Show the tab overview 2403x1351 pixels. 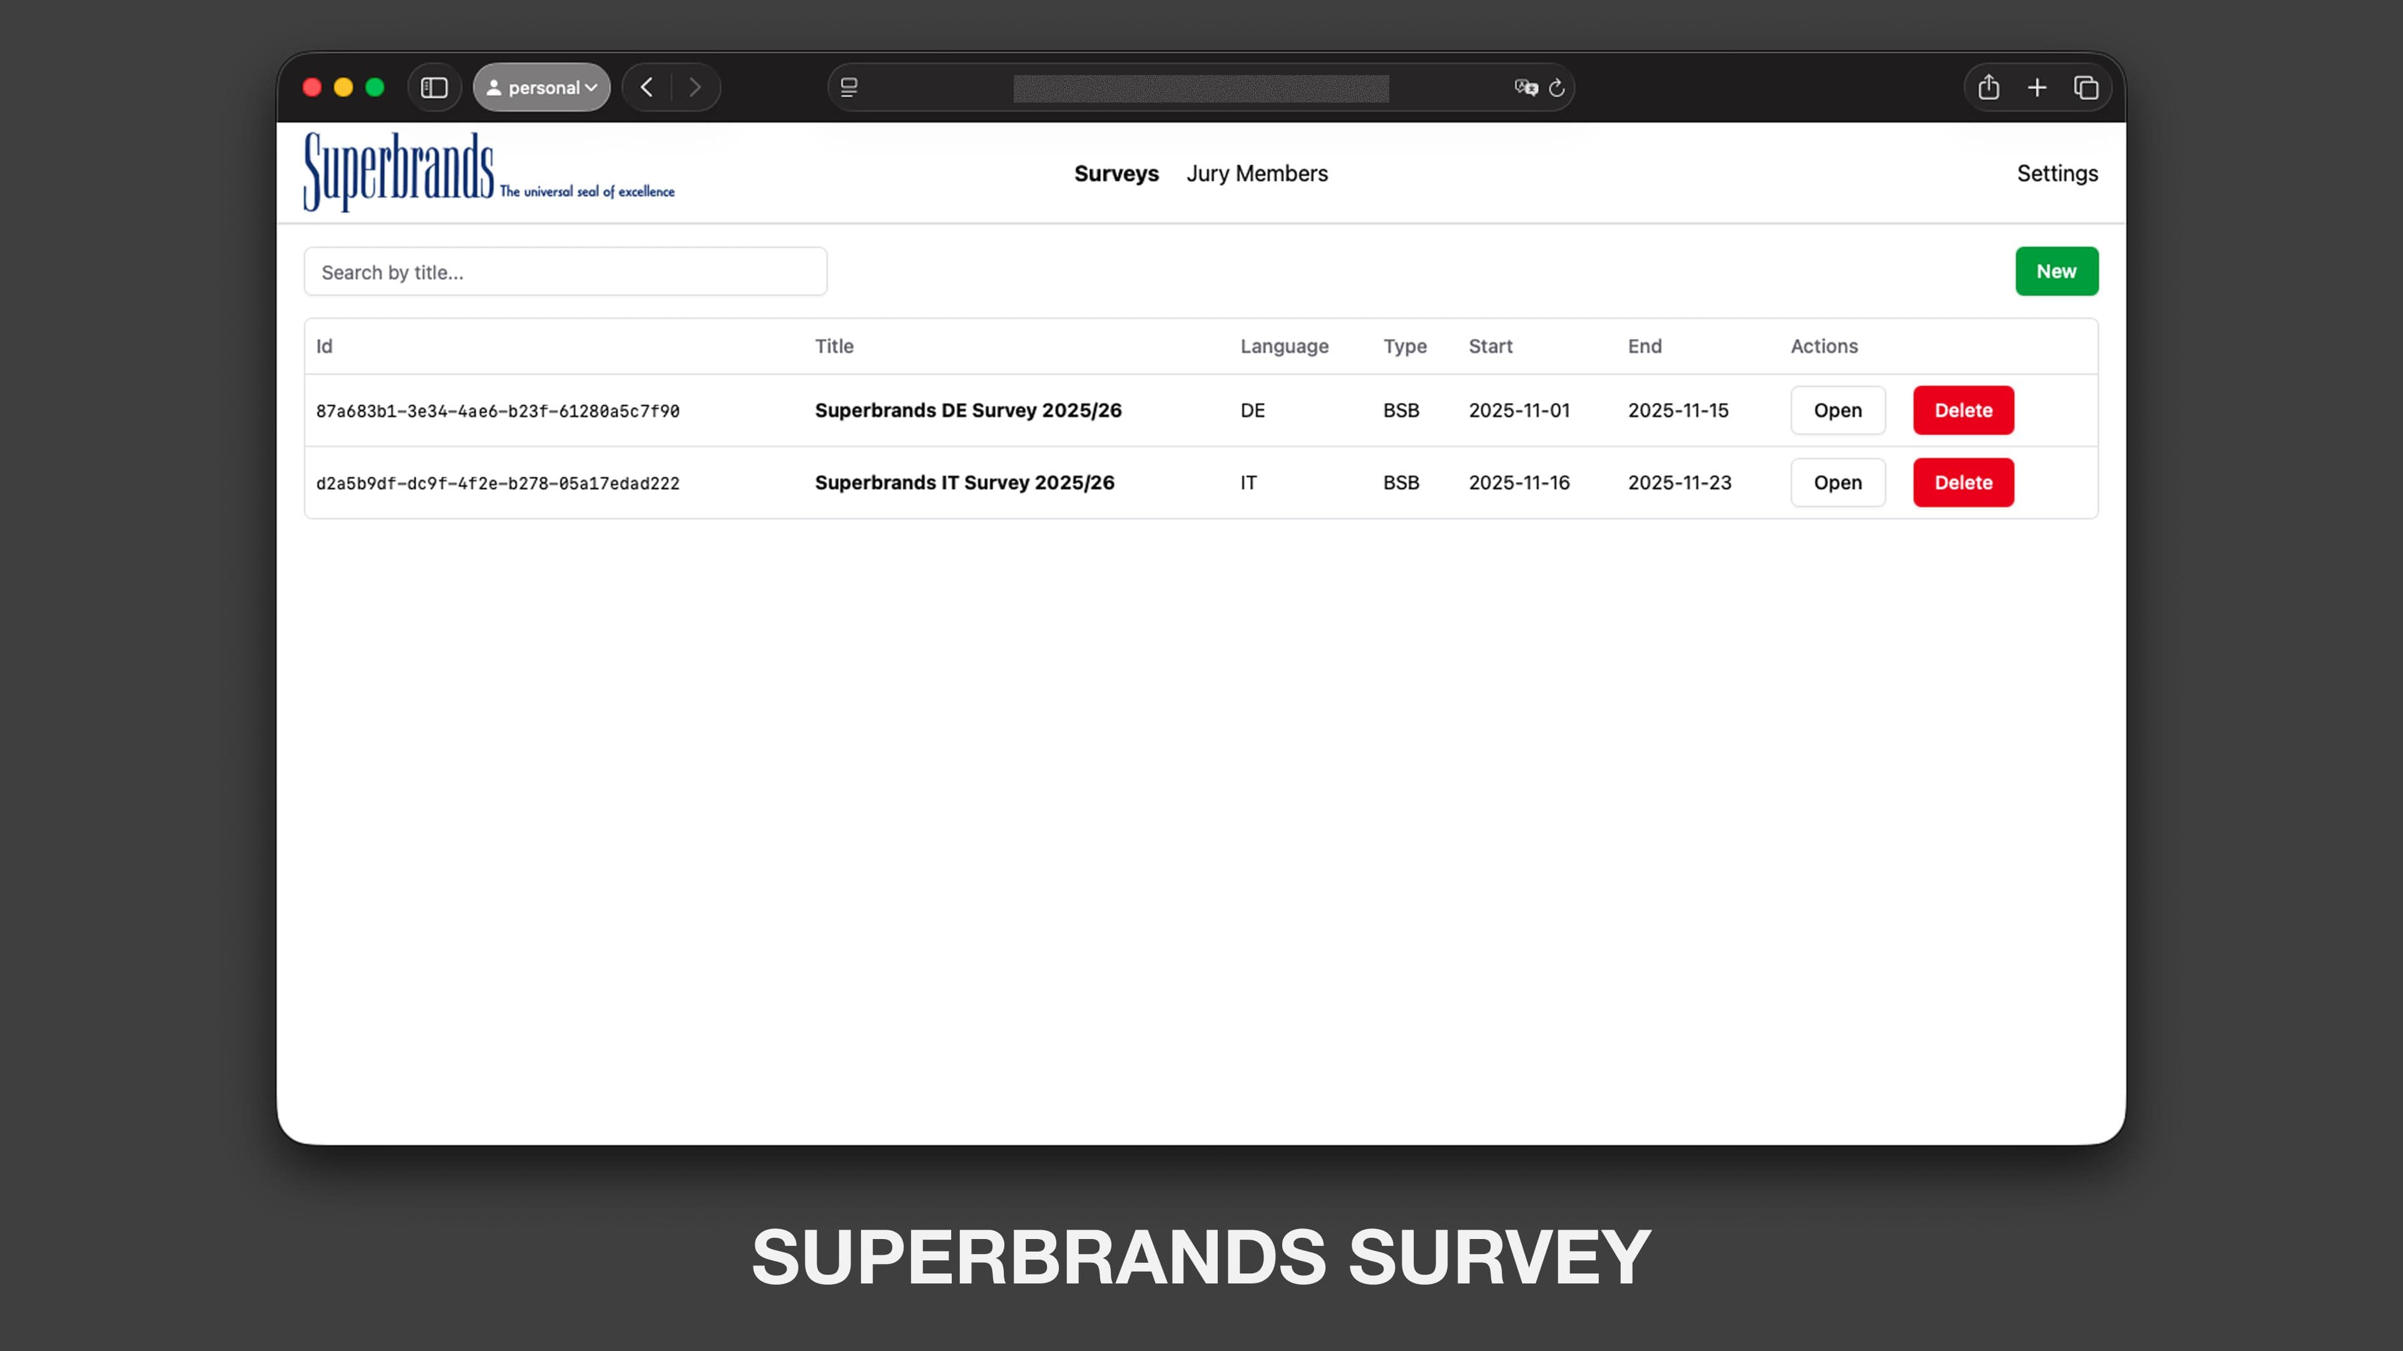click(x=2087, y=87)
